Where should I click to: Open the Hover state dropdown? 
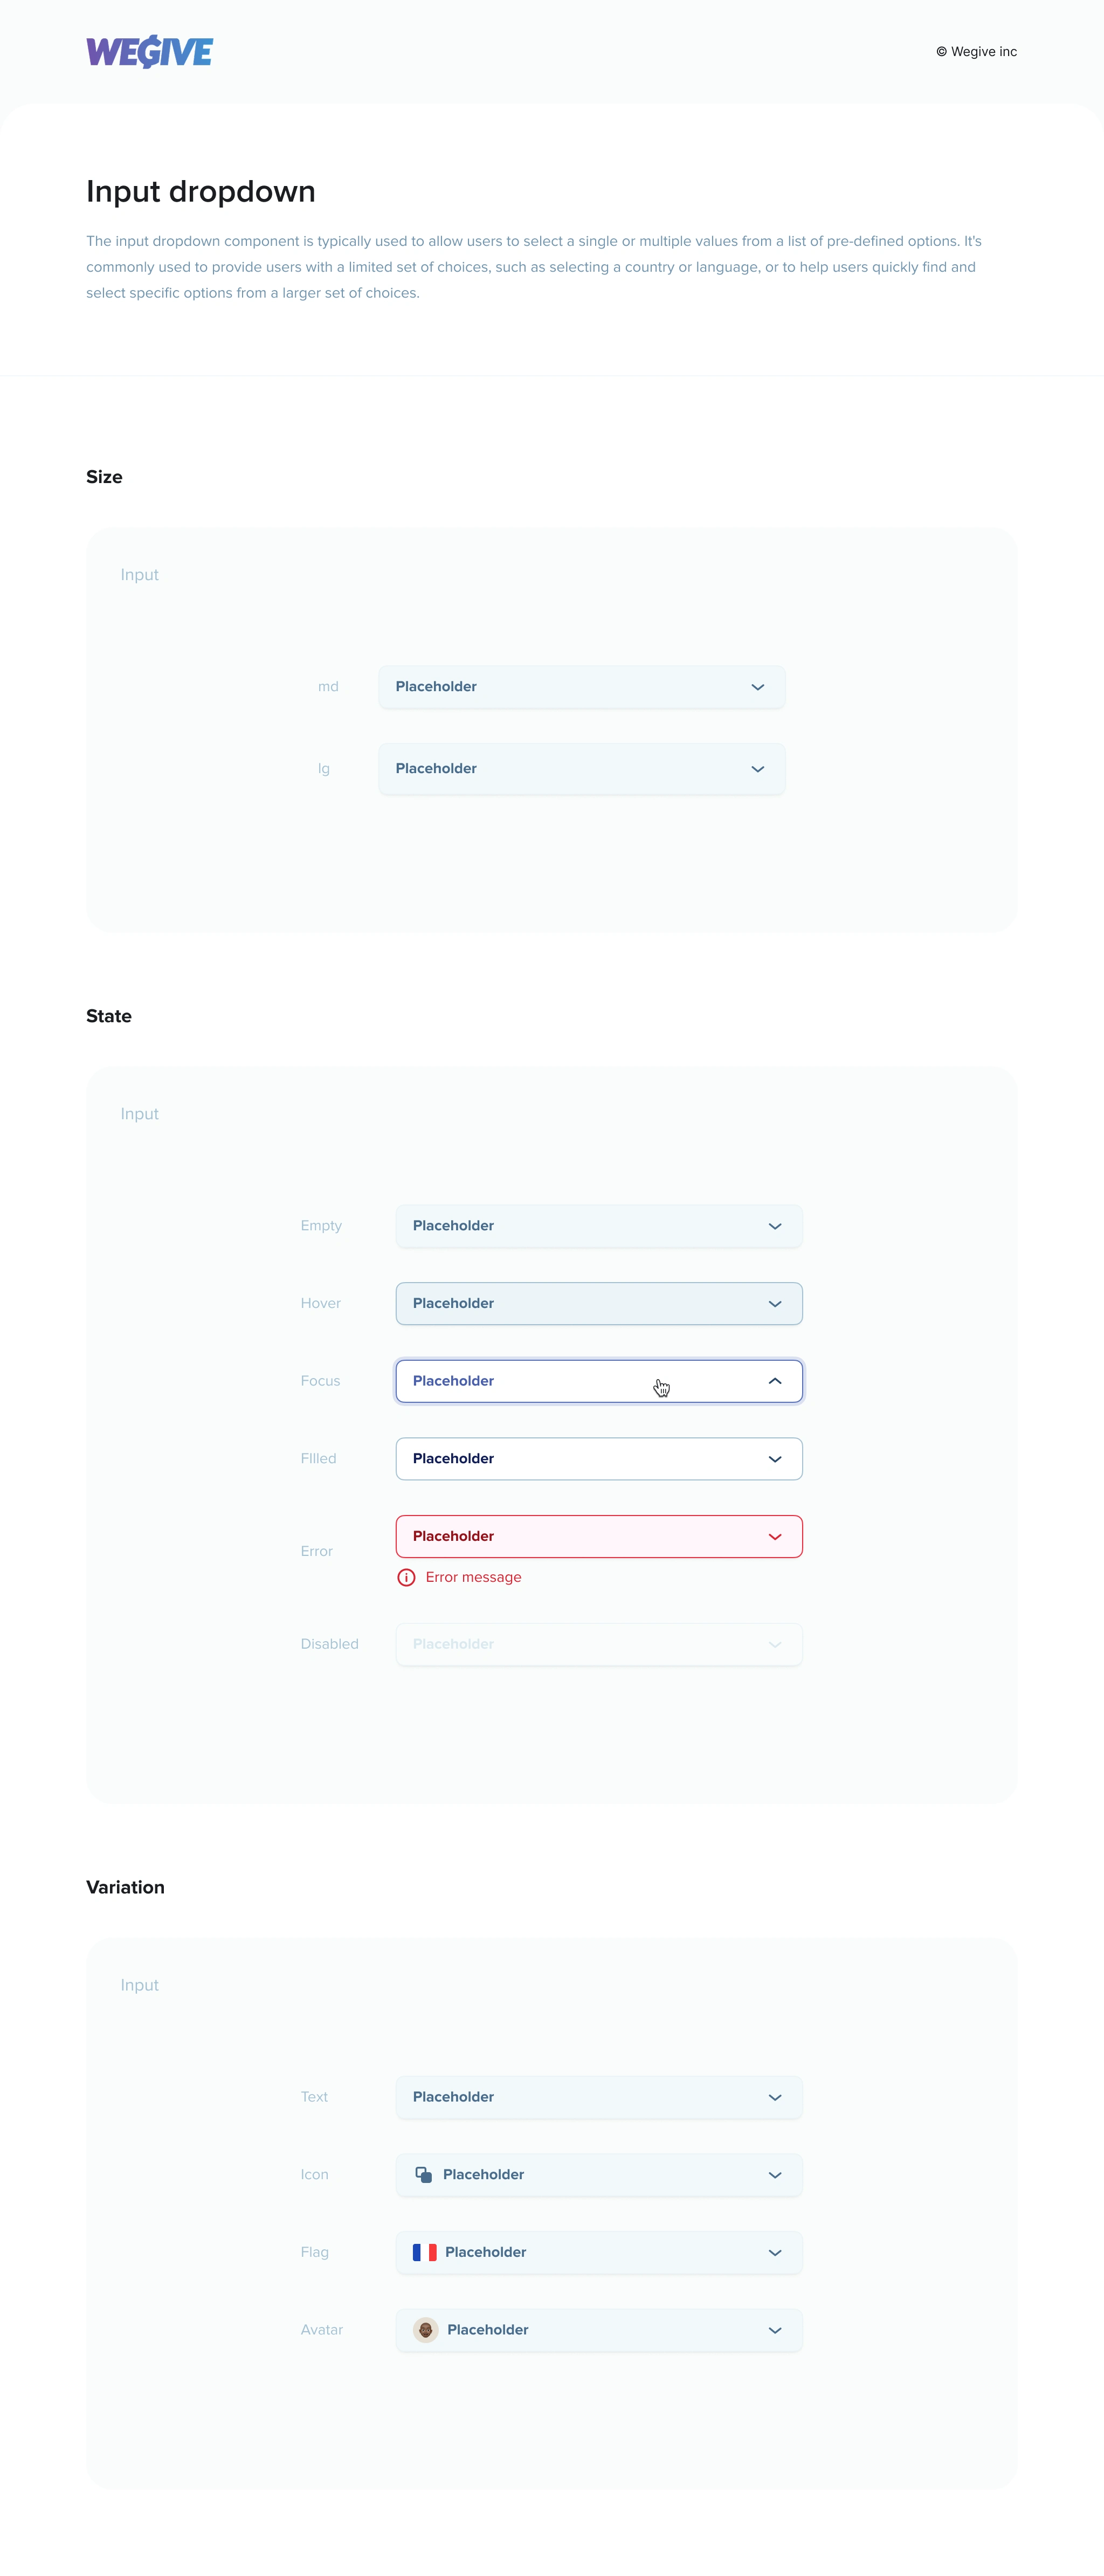[x=598, y=1304]
